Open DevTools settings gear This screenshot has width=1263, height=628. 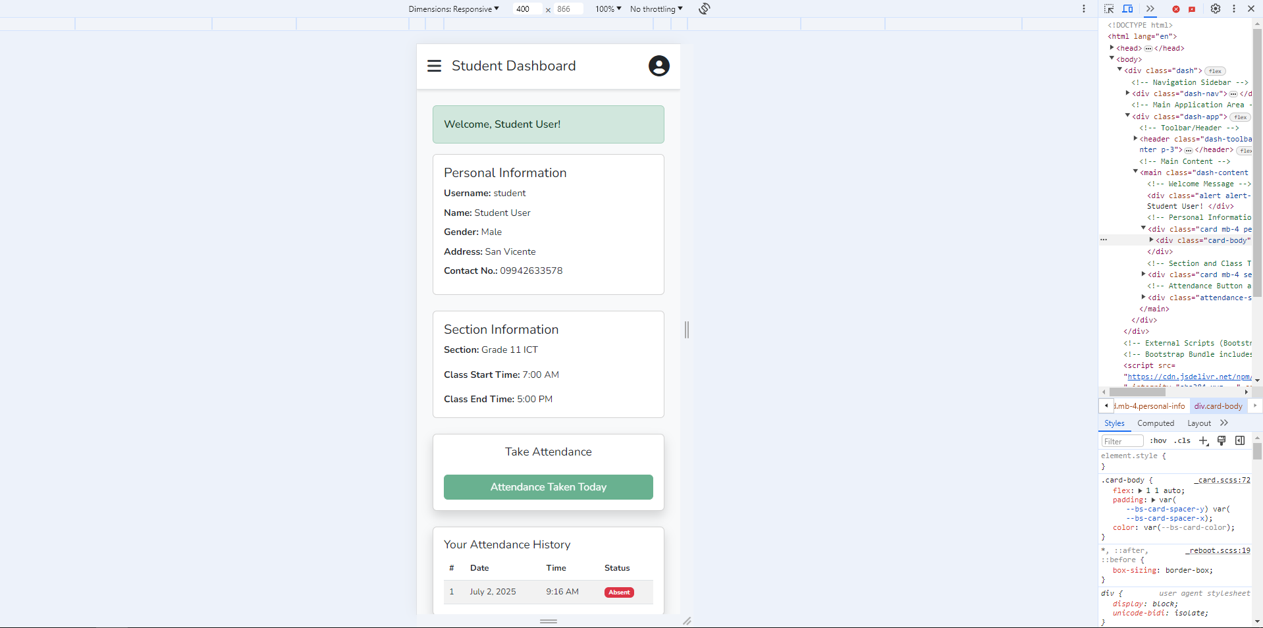pyautogui.click(x=1216, y=9)
